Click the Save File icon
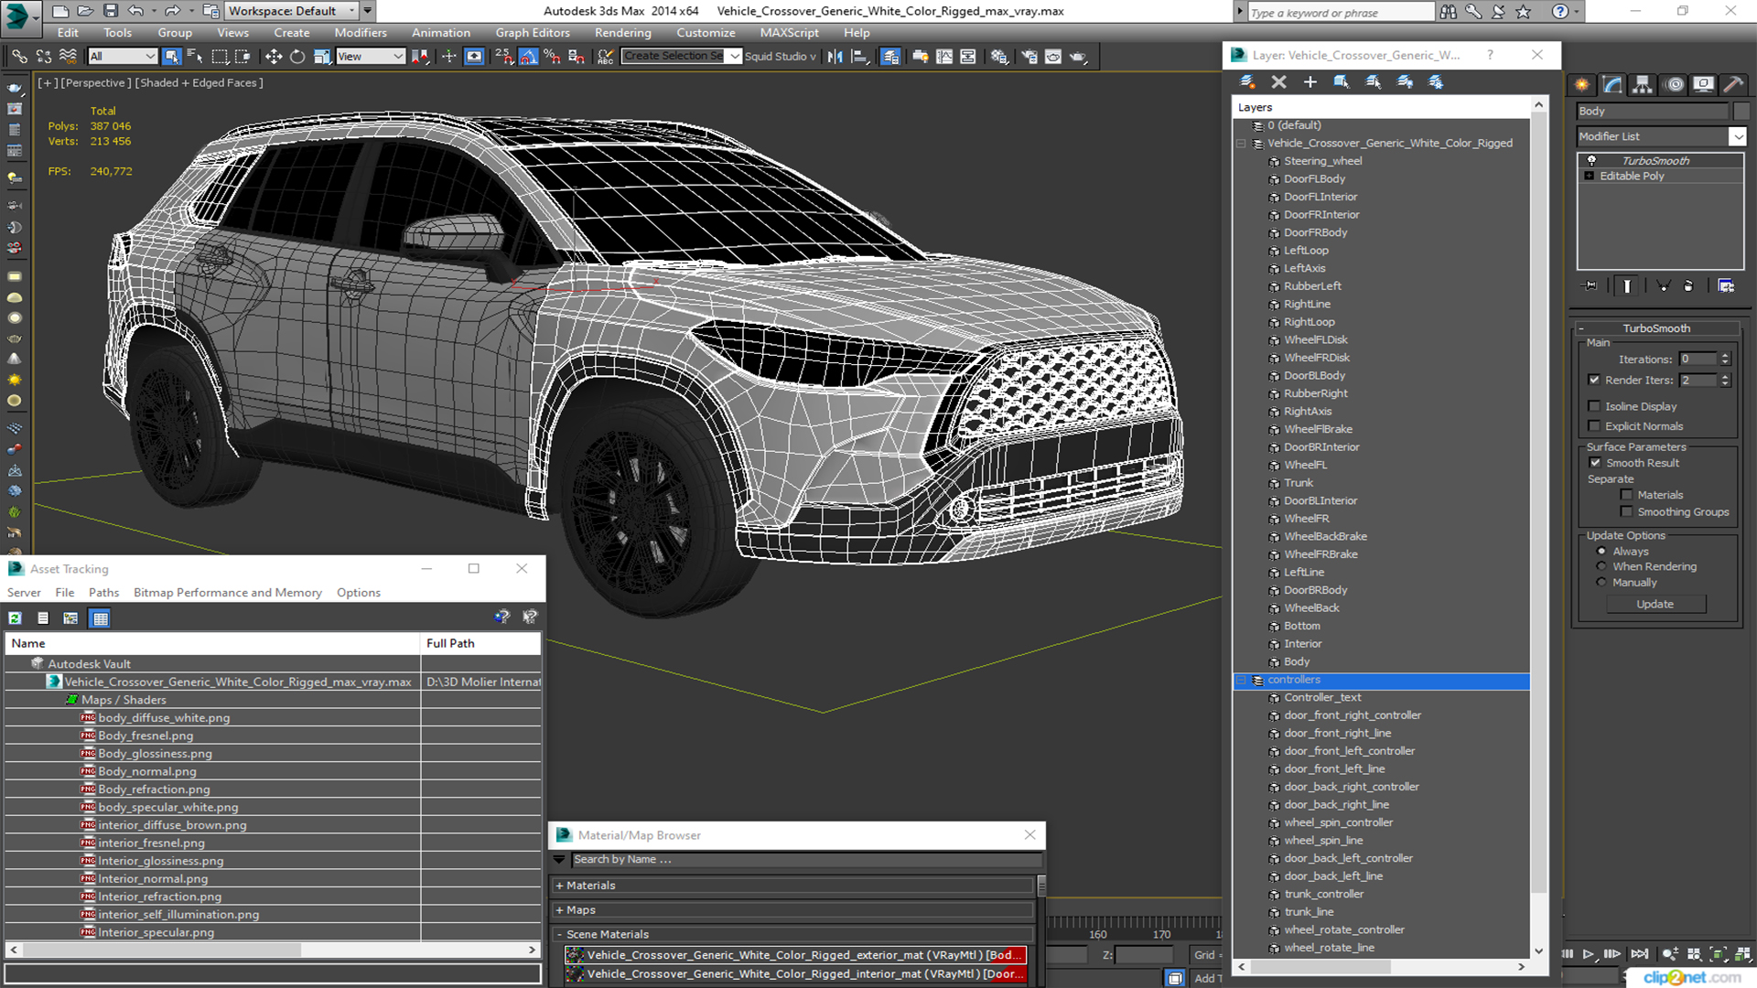Image resolution: width=1757 pixels, height=988 pixels. click(110, 11)
